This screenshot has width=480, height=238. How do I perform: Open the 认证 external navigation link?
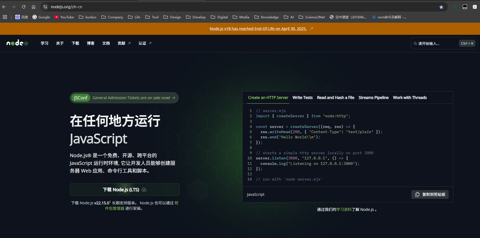pyautogui.click(x=145, y=43)
